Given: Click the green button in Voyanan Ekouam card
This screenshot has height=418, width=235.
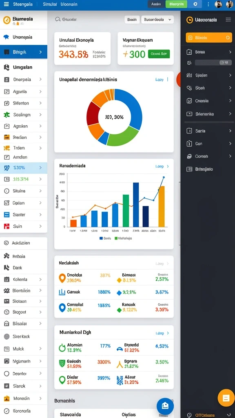Looking at the screenshot, I should (x=159, y=53).
